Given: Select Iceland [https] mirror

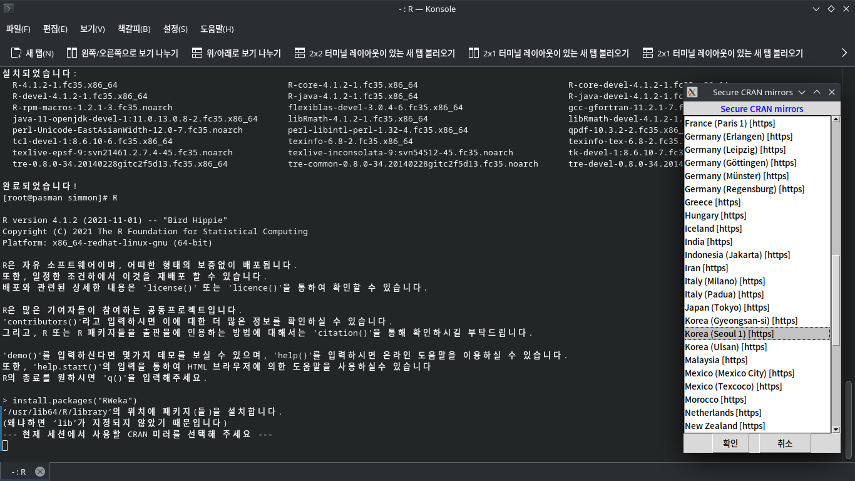Looking at the screenshot, I should tap(757, 229).
